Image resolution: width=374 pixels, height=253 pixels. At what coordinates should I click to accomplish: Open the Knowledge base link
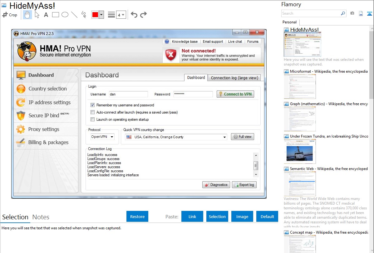pyautogui.click(x=185, y=41)
